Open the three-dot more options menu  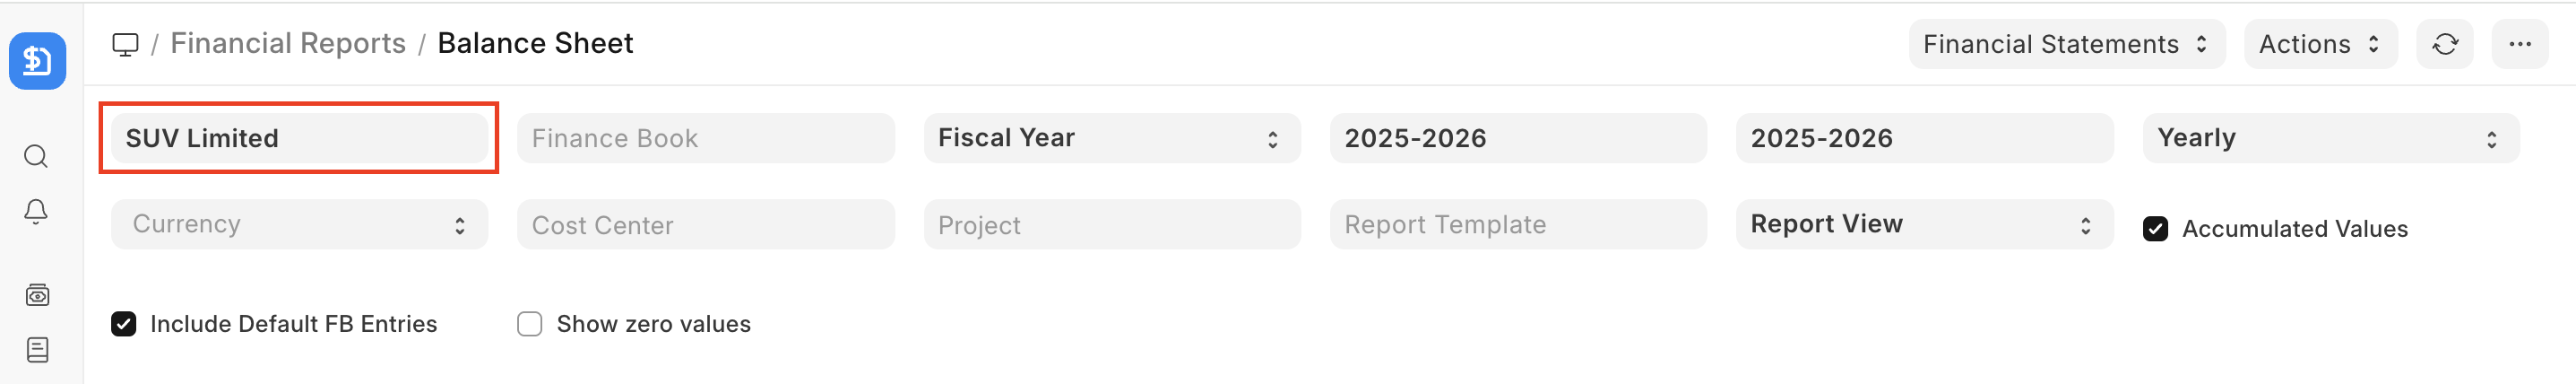(x=2519, y=44)
